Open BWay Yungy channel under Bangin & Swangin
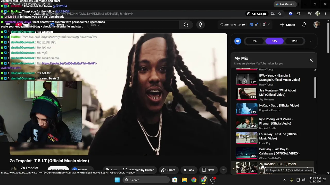Image resolution: width=330 pixels, height=185 pixels. (x=266, y=85)
